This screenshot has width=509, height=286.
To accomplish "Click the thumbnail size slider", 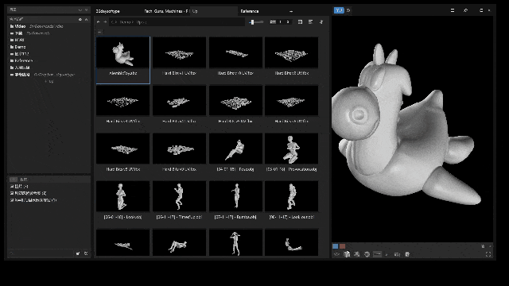I will 256,22.
